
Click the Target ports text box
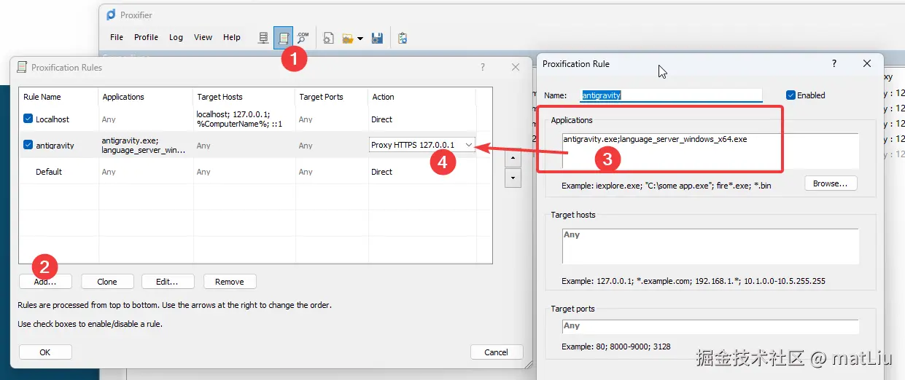(x=710, y=326)
